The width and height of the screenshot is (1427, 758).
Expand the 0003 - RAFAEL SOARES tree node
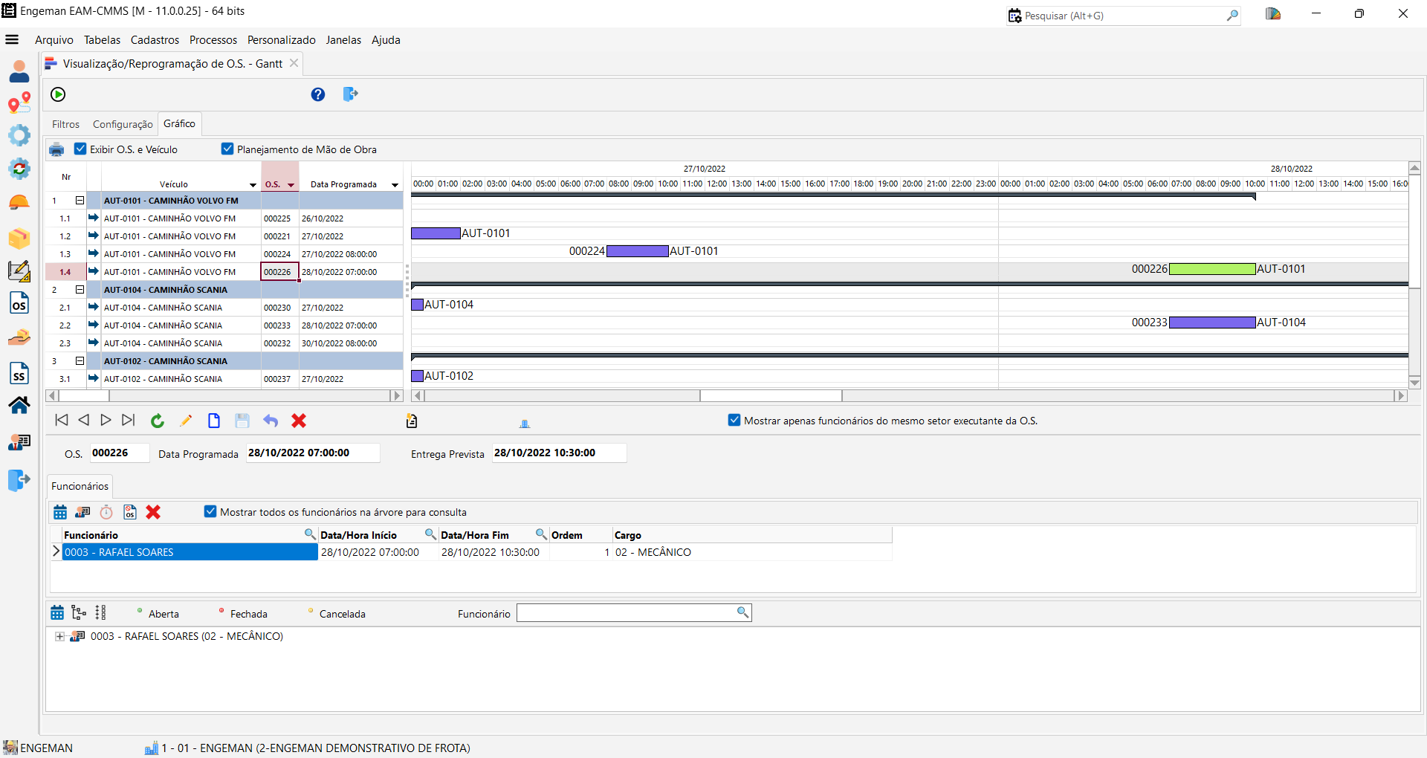click(59, 637)
